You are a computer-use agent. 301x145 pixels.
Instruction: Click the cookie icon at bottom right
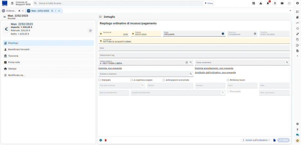pyautogui.click(x=298, y=140)
